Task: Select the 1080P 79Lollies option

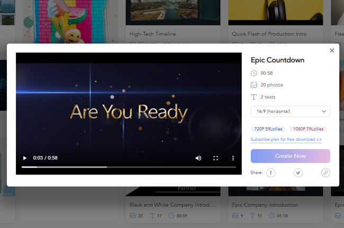Action: pyautogui.click(x=308, y=129)
